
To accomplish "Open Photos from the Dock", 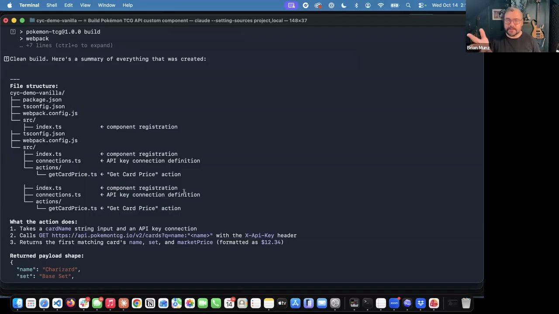I will [x=190, y=303].
